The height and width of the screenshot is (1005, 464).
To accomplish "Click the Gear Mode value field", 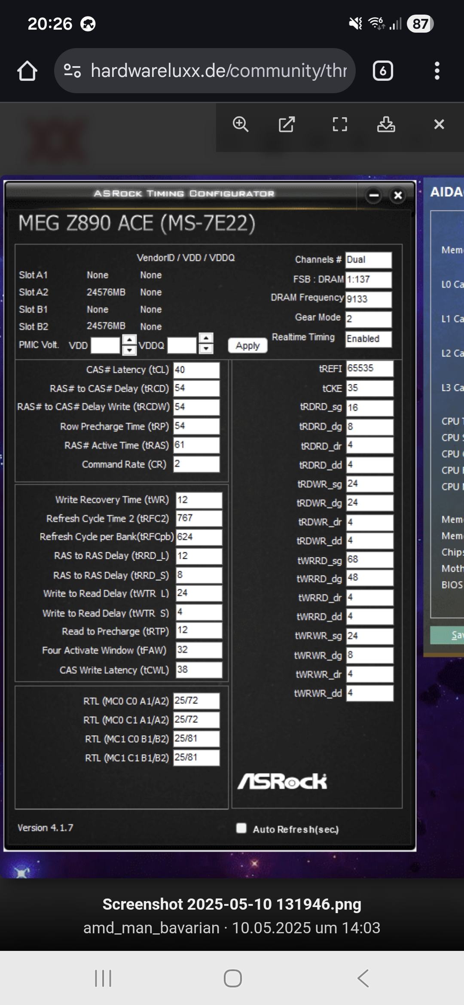I will 369,319.
